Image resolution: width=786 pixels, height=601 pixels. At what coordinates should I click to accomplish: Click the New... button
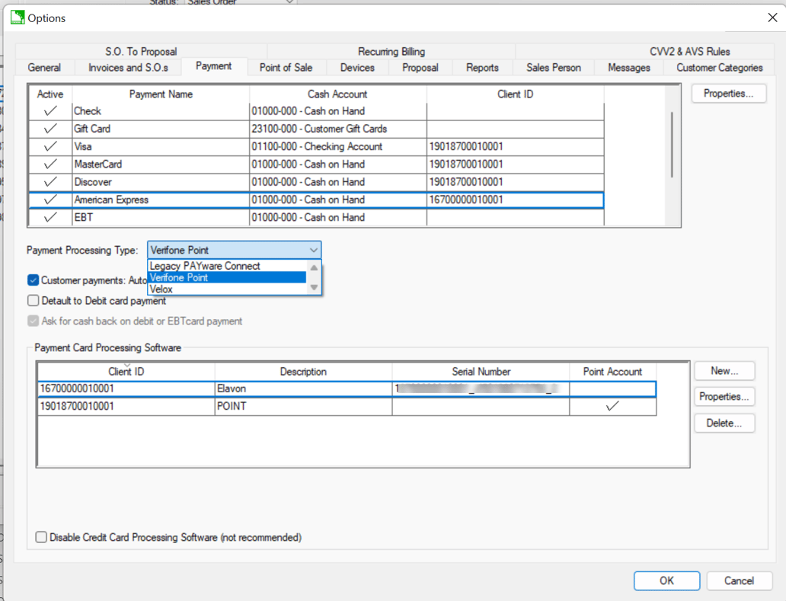click(x=724, y=371)
